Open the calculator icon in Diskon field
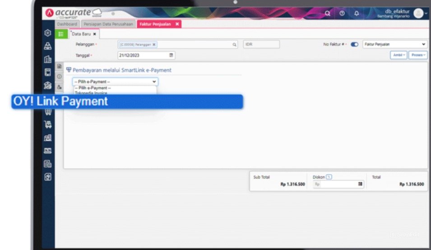 point(360,184)
